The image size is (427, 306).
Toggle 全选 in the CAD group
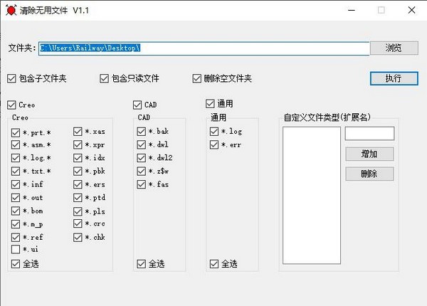tap(142, 263)
